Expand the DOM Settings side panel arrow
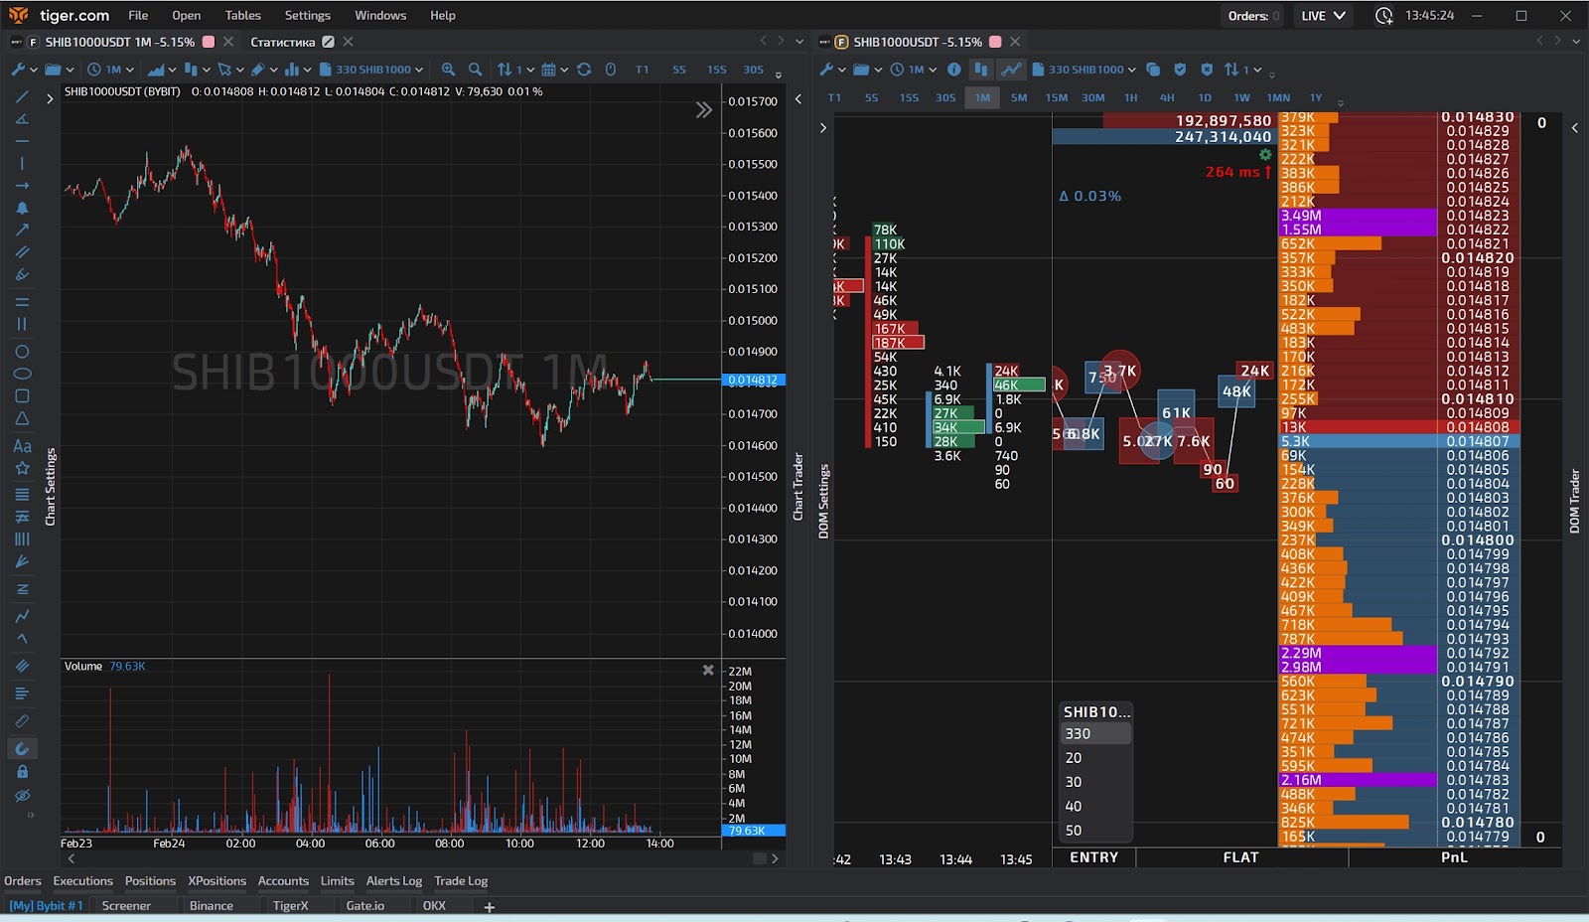The width and height of the screenshot is (1589, 922). [x=822, y=128]
